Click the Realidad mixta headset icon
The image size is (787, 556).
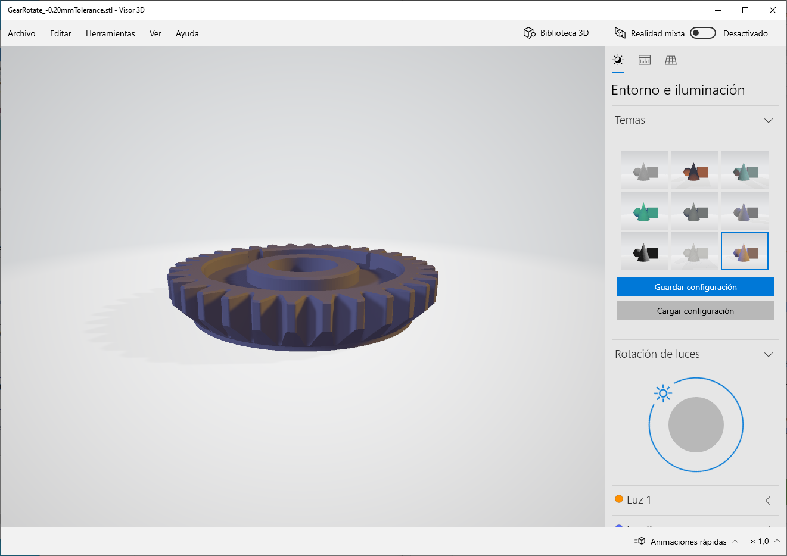(x=621, y=33)
